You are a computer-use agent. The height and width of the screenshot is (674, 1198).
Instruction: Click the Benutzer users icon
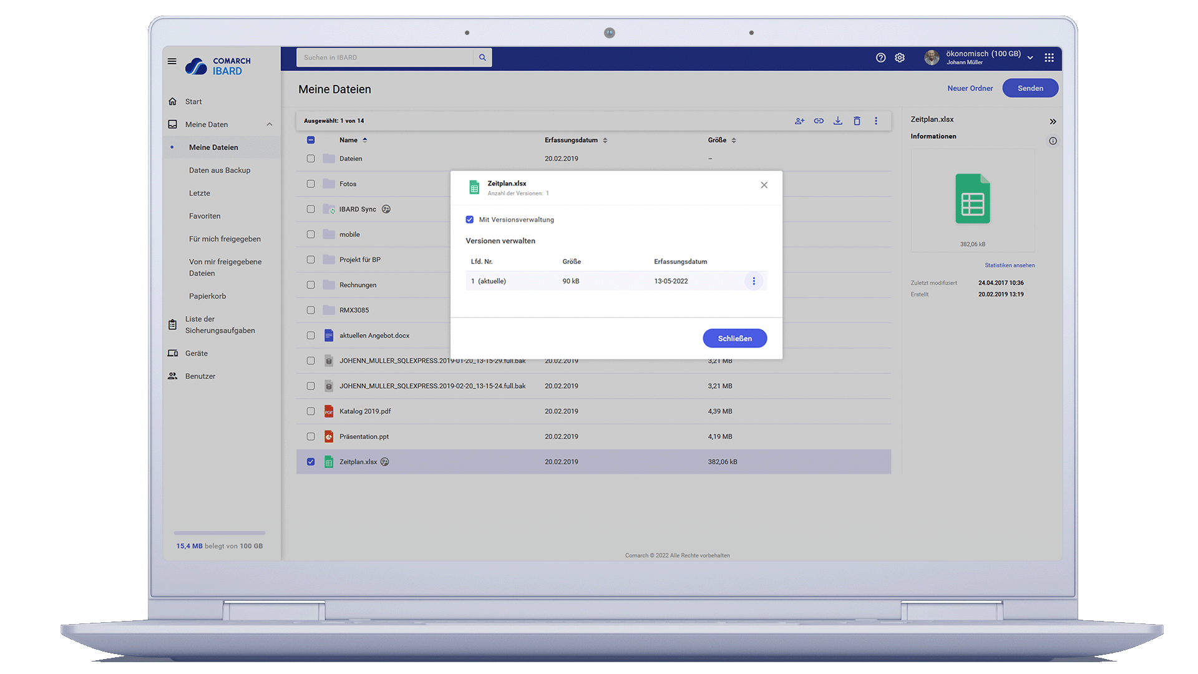[173, 376]
